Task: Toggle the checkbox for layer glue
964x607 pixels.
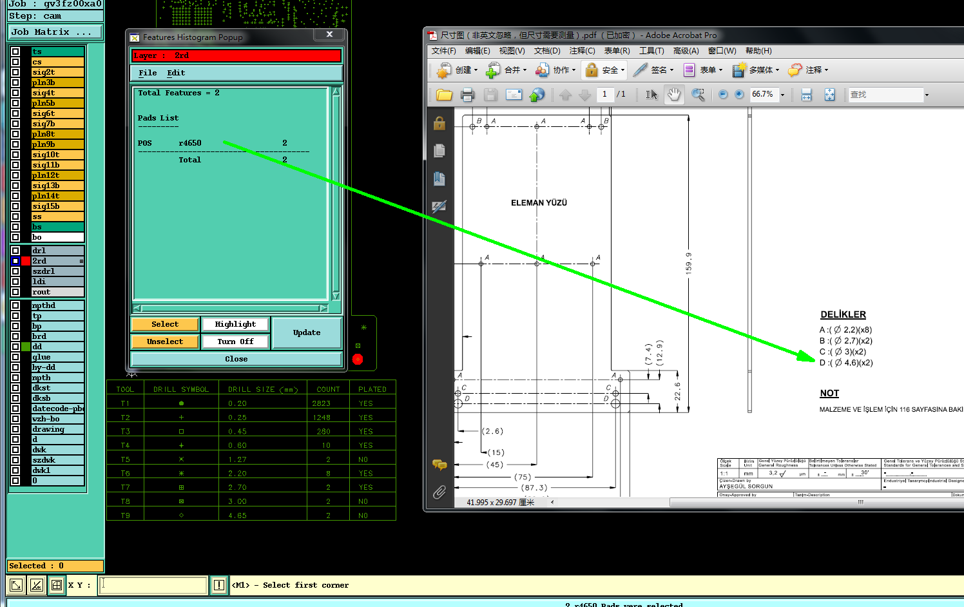Action: tap(15, 357)
